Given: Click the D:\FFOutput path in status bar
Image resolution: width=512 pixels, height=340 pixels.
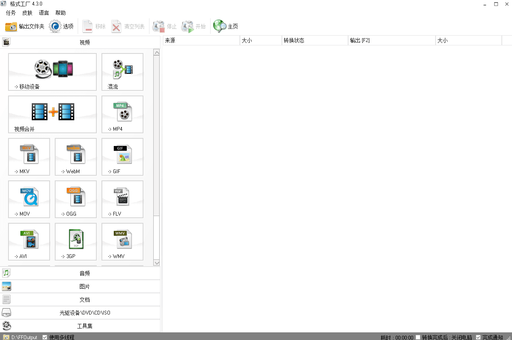Looking at the screenshot, I should (x=24, y=337).
